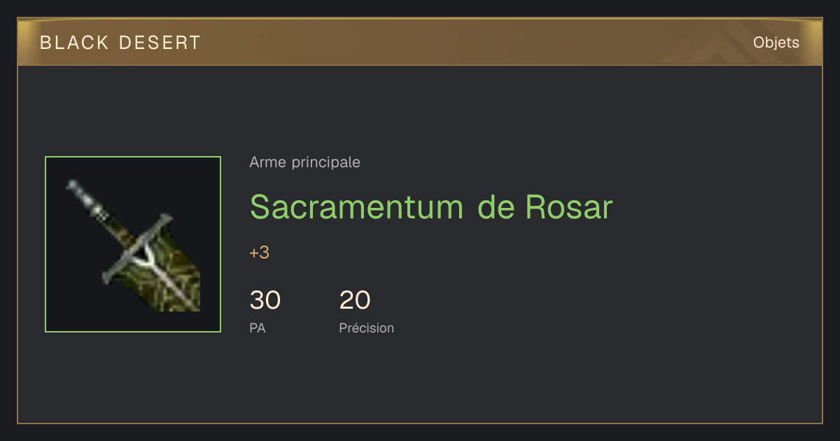Click the dark card body under the stats
The height and width of the screenshot is (441, 840).
coord(420,381)
